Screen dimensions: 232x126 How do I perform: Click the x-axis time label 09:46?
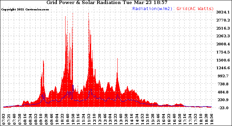[x=52, y=119]
